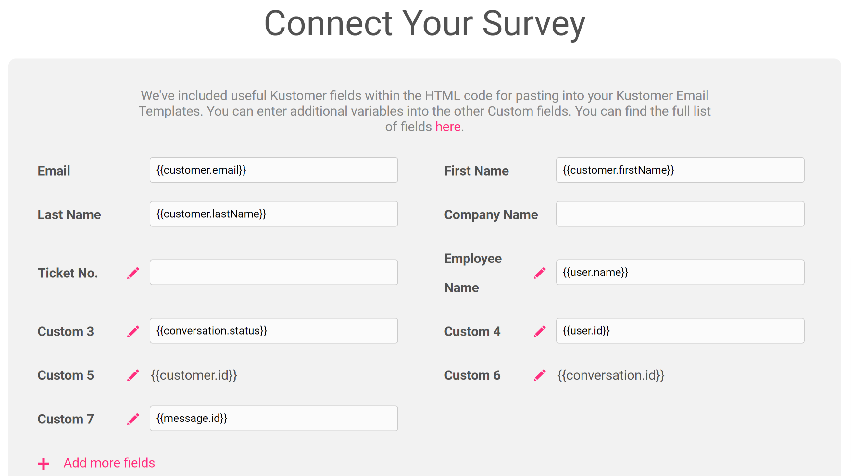Click the Custom 4 user.id field
Image resolution: width=851 pixels, height=476 pixels.
click(680, 331)
